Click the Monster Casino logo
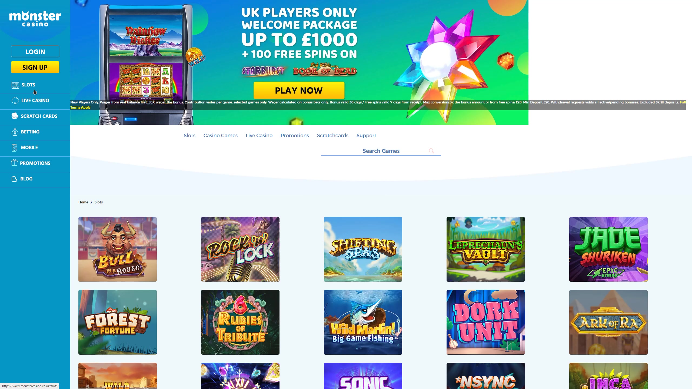Viewport: 692px width, 389px height. pos(35,19)
